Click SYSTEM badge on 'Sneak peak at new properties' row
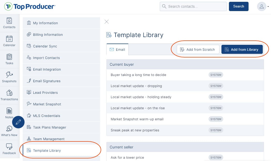This screenshot has width=271, height=161. [x=216, y=130]
